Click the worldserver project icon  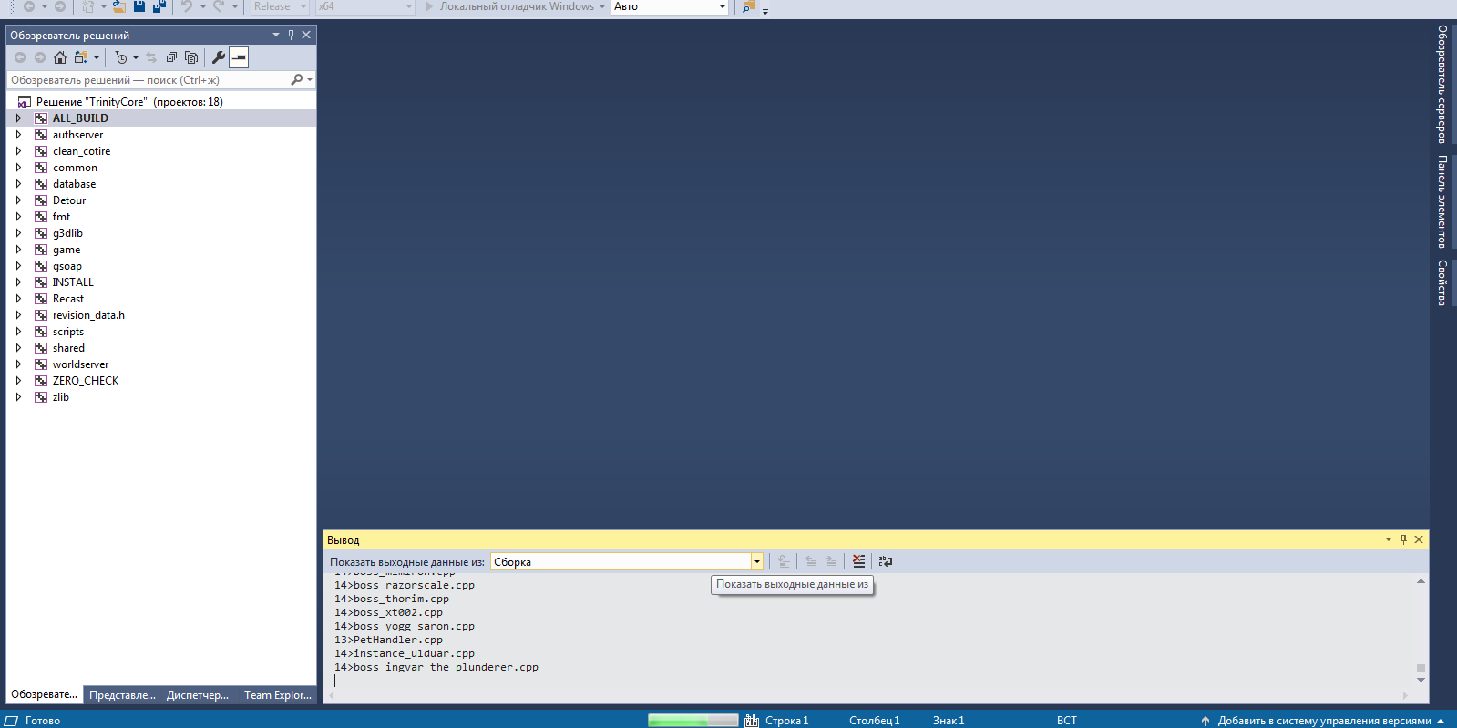pyautogui.click(x=41, y=364)
